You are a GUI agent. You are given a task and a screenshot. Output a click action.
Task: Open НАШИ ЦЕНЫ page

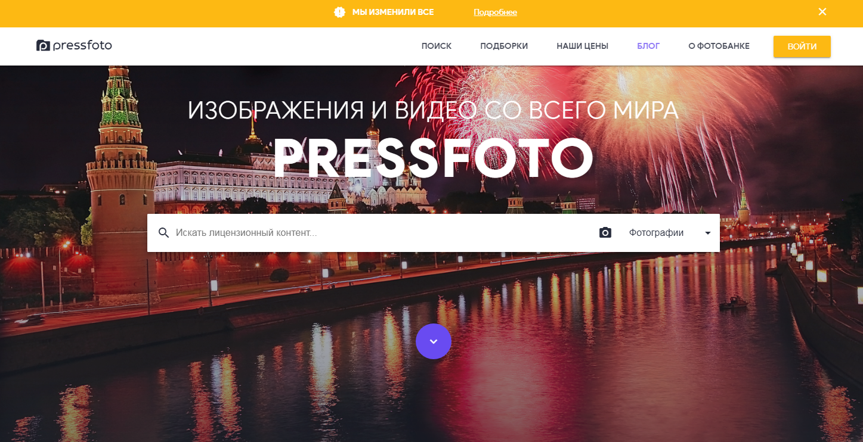click(582, 46)
